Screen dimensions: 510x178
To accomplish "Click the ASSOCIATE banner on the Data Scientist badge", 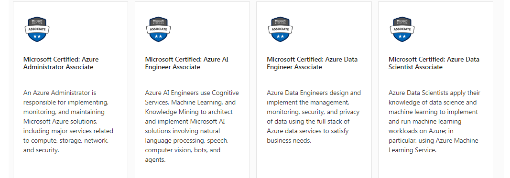I will [x=402, y=29].
